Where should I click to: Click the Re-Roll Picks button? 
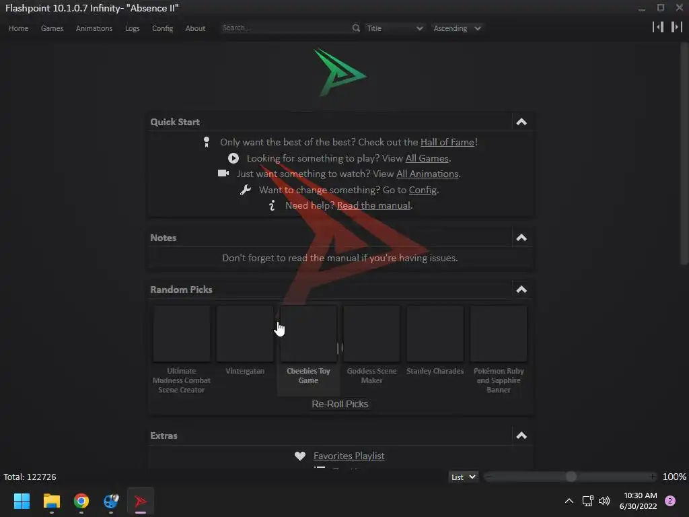[x=340, y=404]
